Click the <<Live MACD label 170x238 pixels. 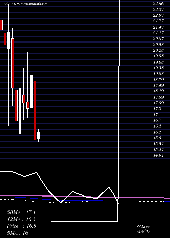(x=143, y=229)
